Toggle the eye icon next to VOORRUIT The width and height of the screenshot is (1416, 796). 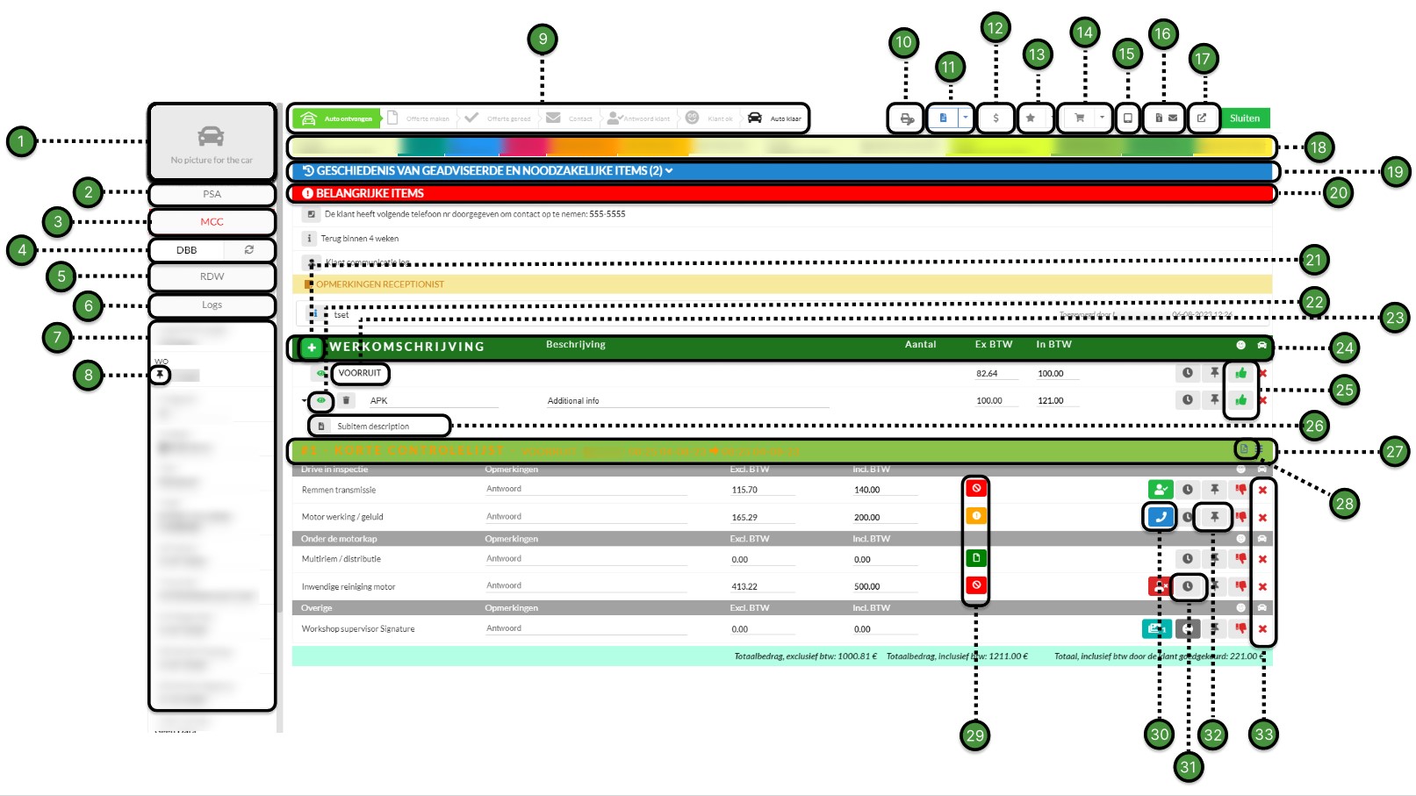click(321, 373)
